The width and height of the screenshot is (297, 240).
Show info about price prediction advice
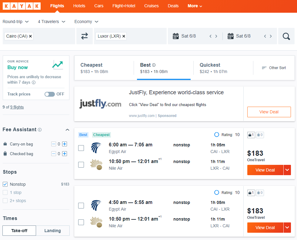[34, 82]
